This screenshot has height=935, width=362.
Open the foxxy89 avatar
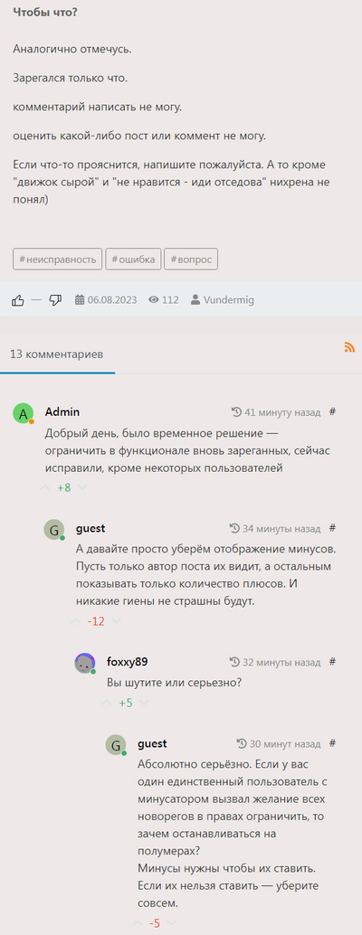click(x=85, y=663)
